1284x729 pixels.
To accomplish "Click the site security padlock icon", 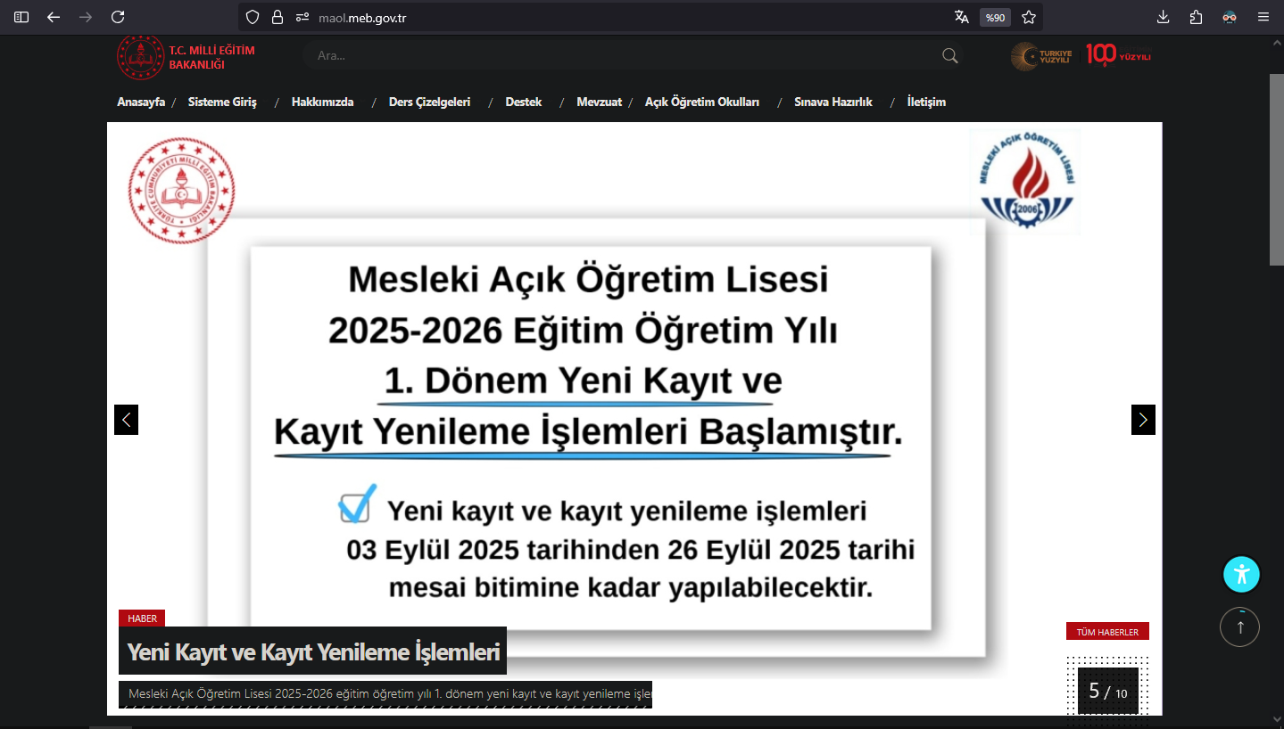I will coord(278,17).
